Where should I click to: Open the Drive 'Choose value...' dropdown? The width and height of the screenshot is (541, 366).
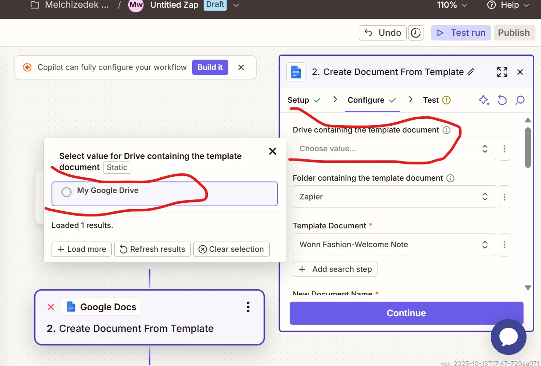(394, 149)
